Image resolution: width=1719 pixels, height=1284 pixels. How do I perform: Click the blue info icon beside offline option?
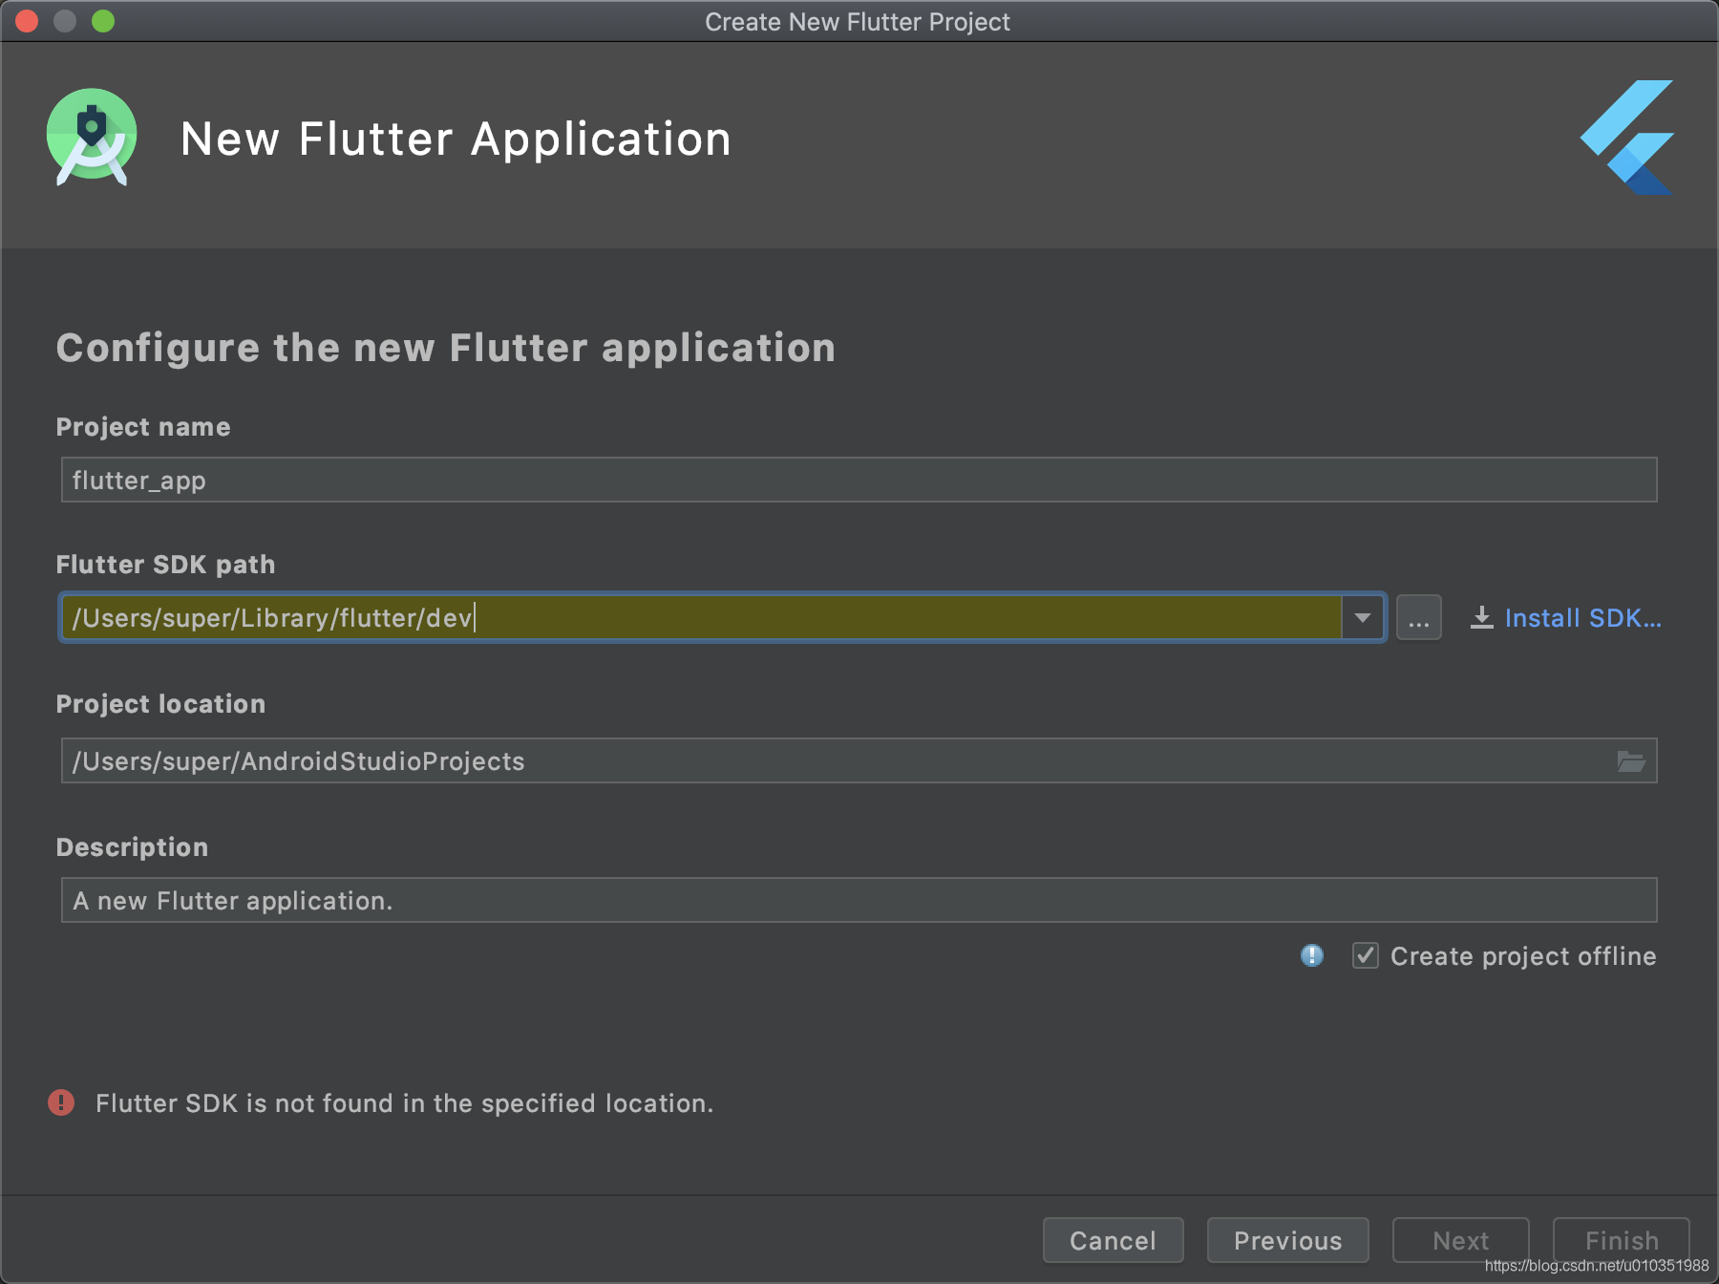1312,955
